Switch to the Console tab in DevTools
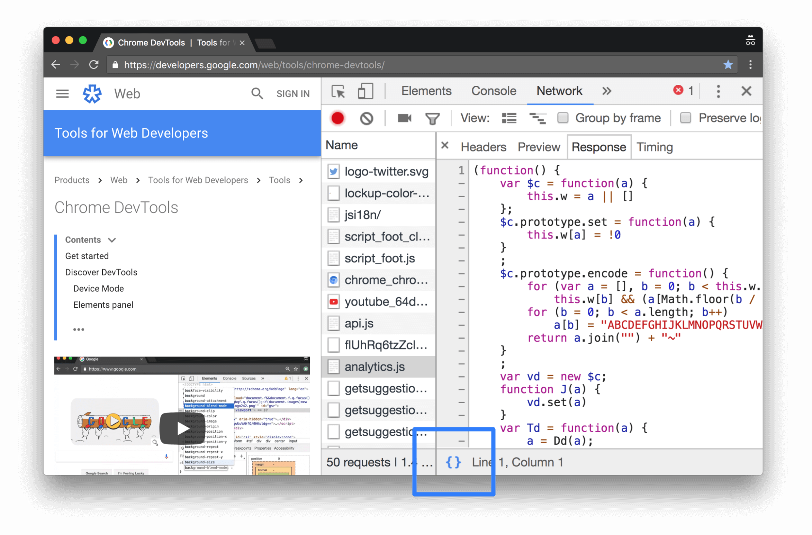Screen dimensions: 812x535 [493, 91]
